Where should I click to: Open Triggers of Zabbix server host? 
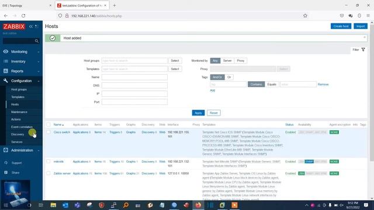click(x=115, y=173)
